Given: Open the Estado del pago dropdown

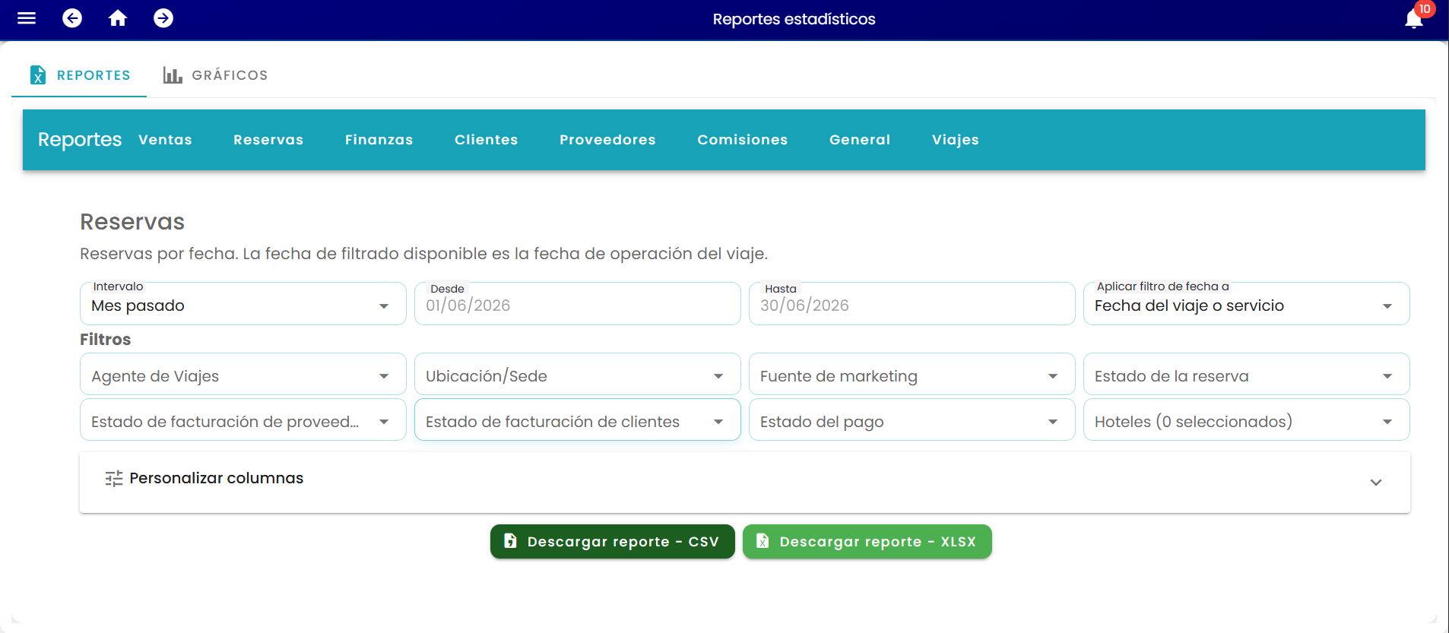Looking at the screenshot, I should point(912,420).
